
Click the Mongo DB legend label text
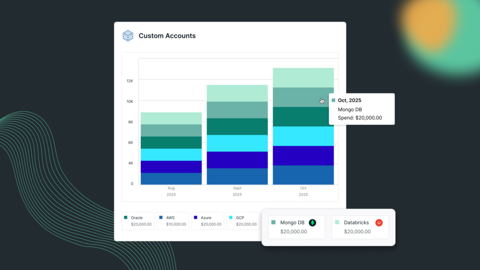pyautogui.click(x=292, y=223)
